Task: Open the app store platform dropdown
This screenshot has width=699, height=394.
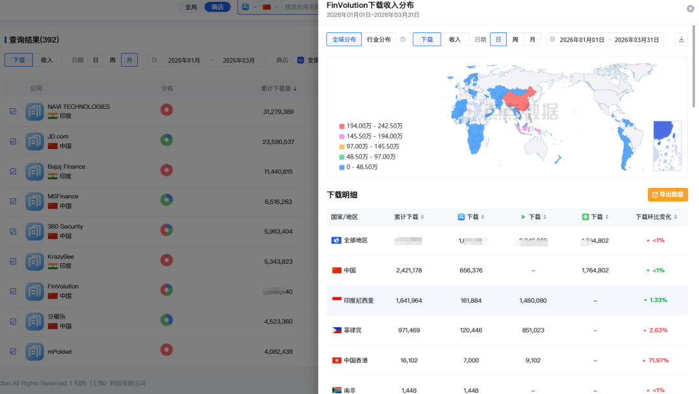Action: pos(249,6)
